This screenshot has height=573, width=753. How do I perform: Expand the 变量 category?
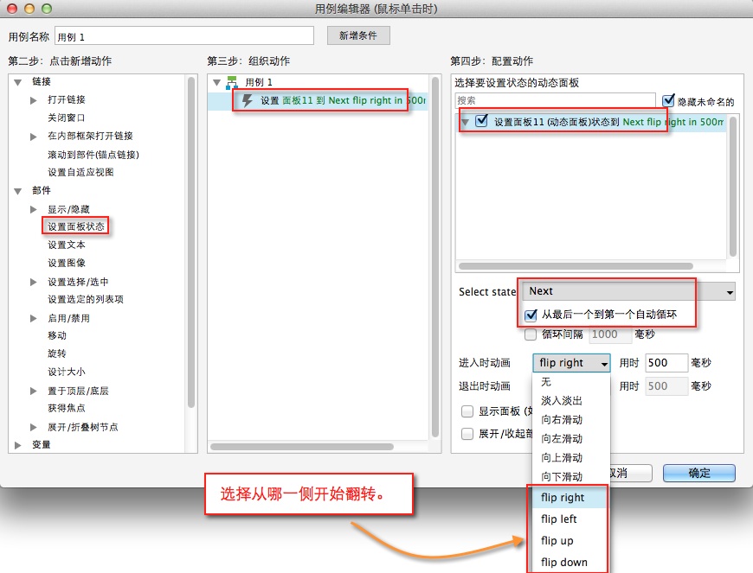18,445
